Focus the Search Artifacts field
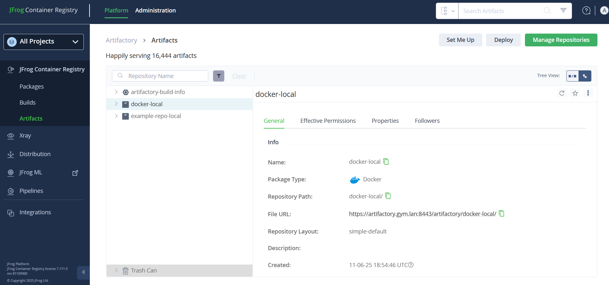Screen dimensions: 609x285 (501, 11)
